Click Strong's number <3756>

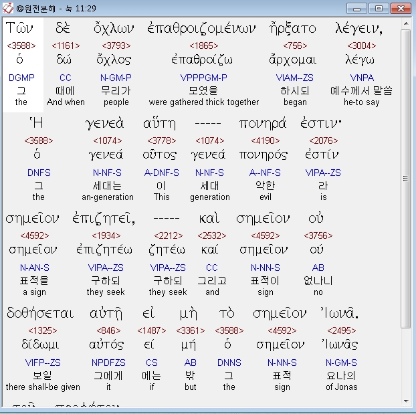tap(318, 235)
